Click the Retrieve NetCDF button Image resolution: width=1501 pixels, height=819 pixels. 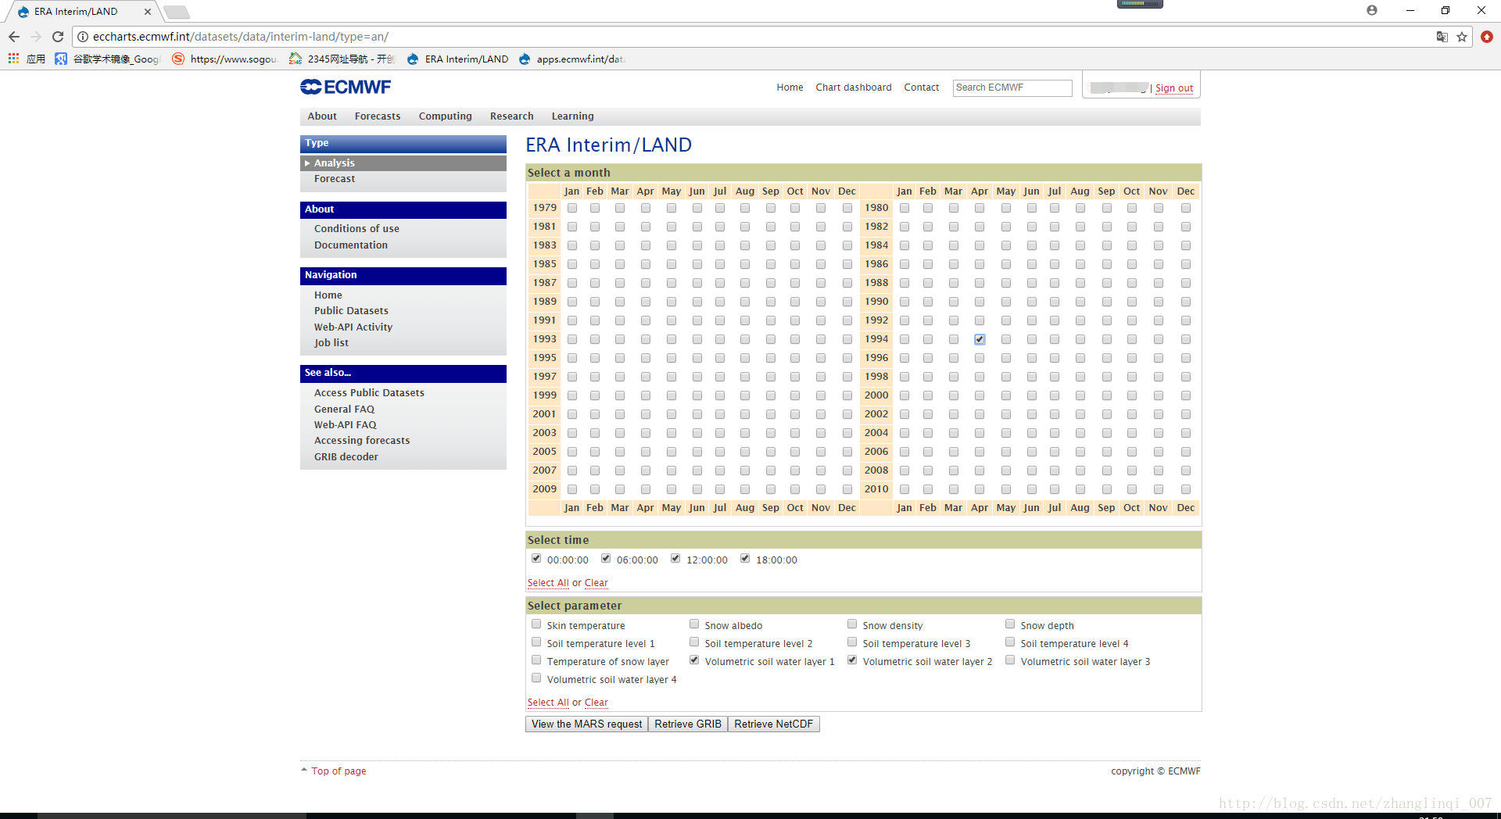(773, 724)
